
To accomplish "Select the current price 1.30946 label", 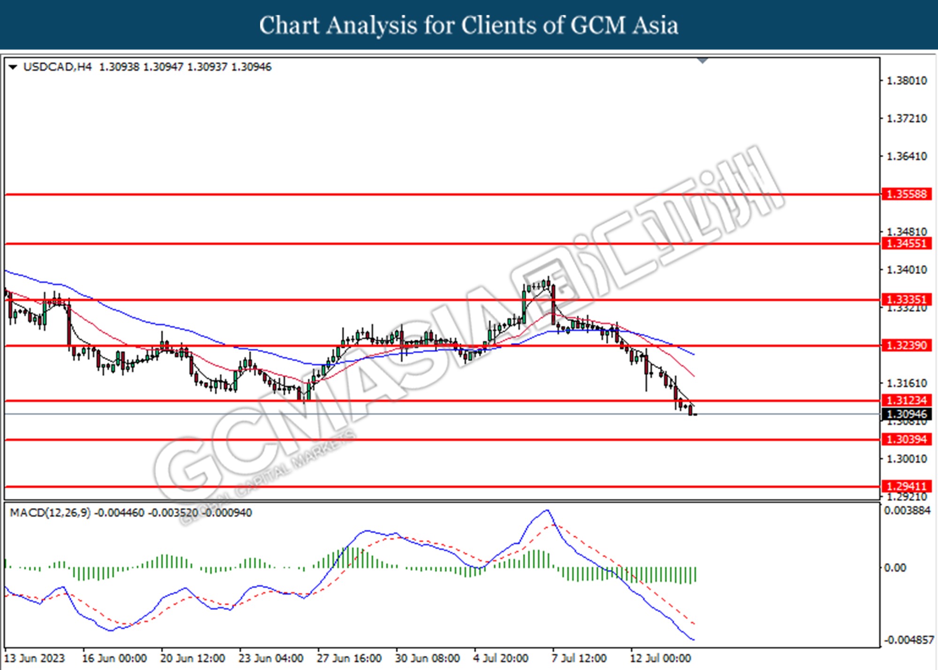I will tap(907, 414).
